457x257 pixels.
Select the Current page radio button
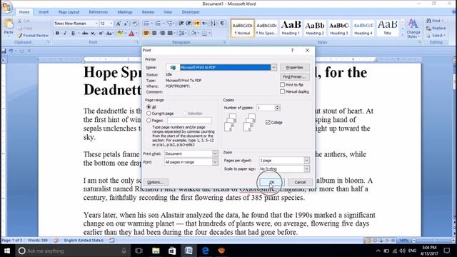pyautogui.click(x=149, y=114)
